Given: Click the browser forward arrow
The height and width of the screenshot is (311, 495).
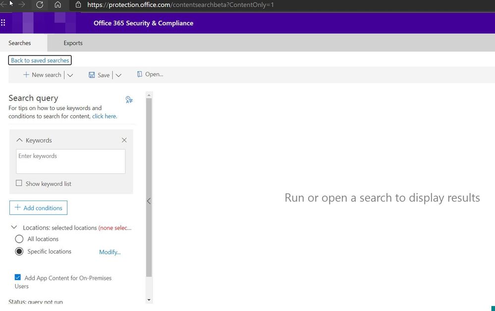Looking at the screenshot, I should 22,4.
